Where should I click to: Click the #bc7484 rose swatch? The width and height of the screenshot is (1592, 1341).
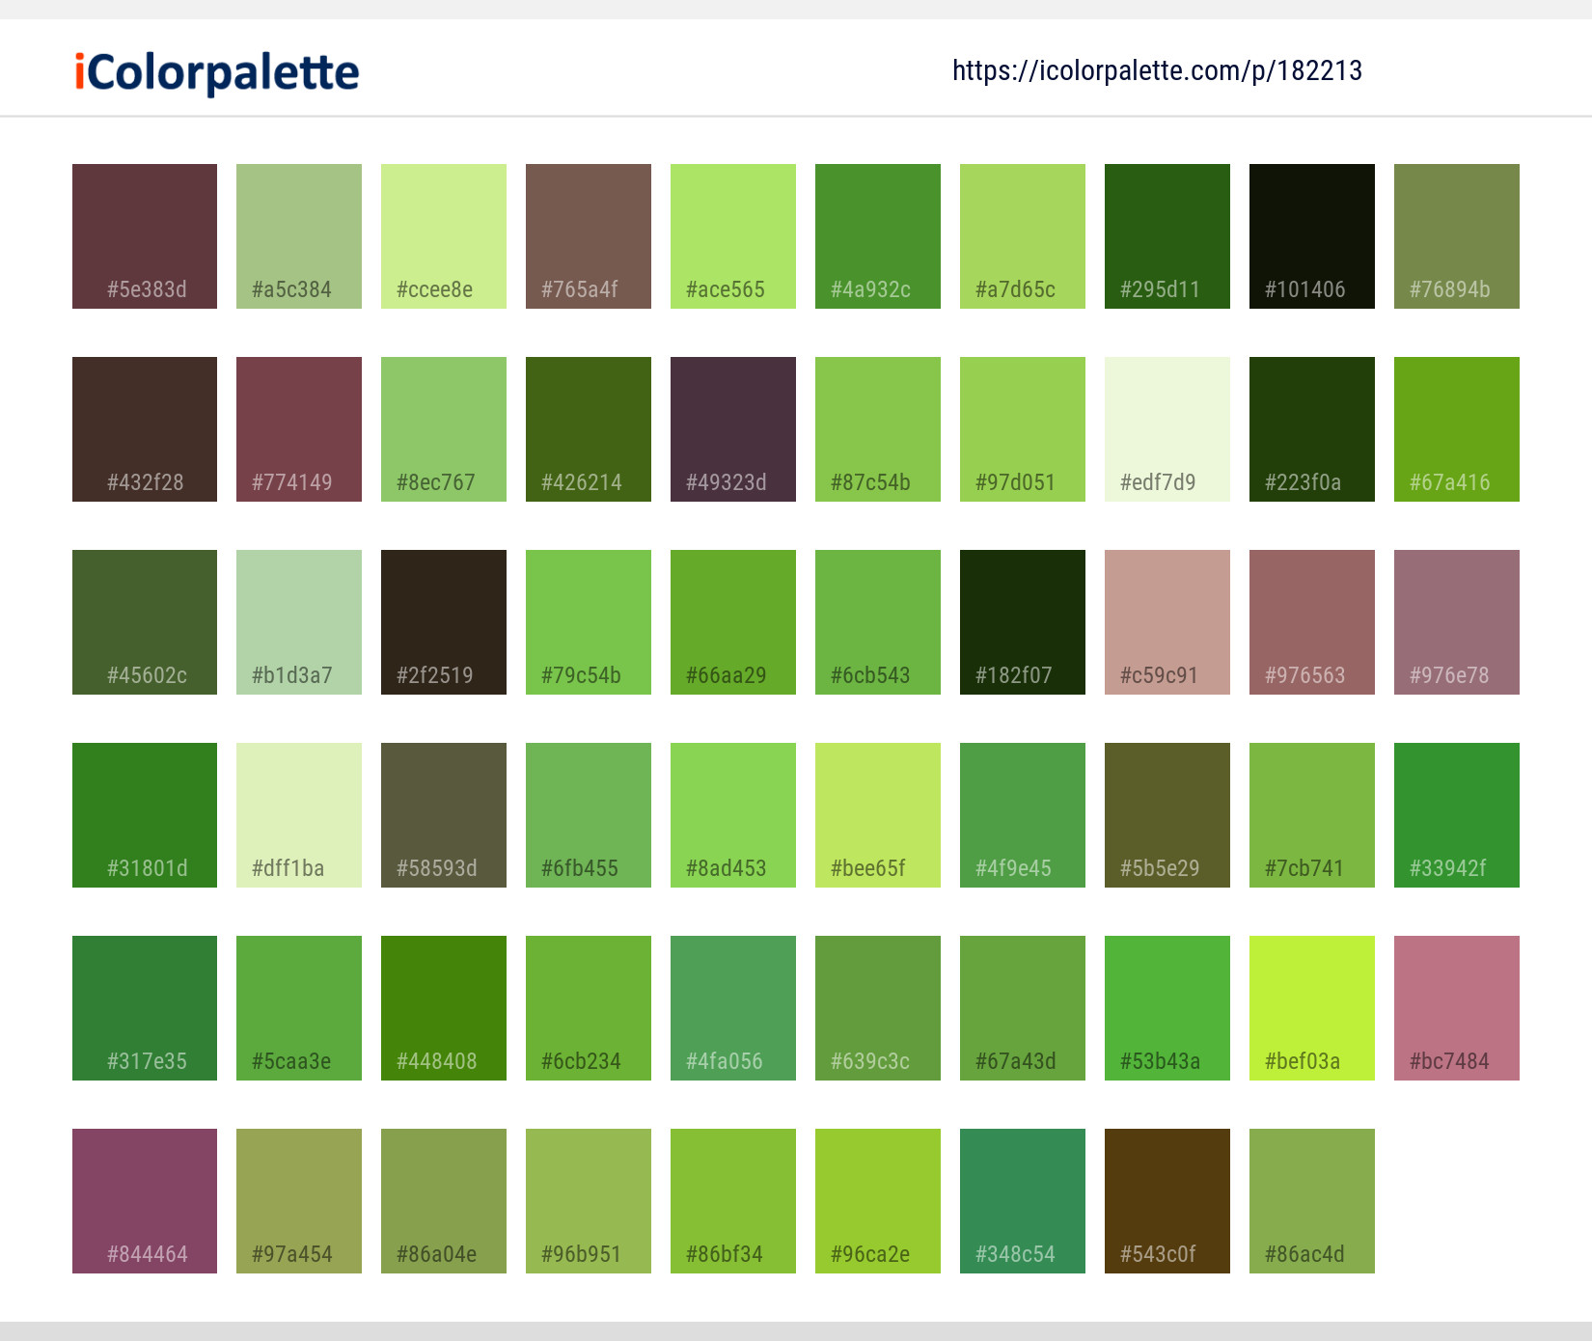coord(1457,1008)
